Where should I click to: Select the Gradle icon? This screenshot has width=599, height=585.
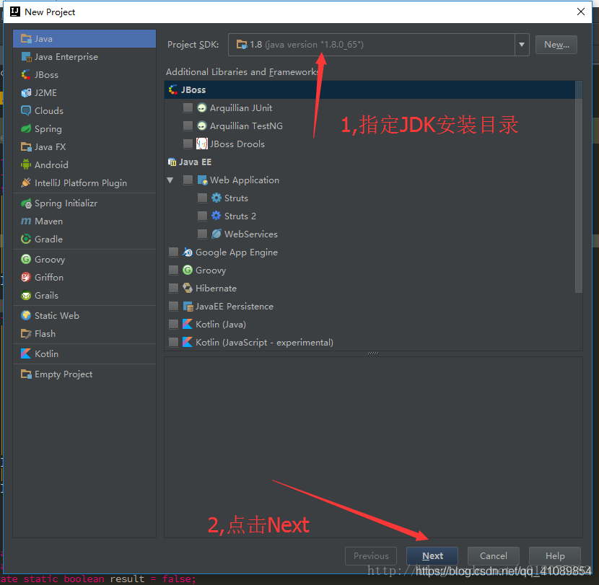[26, 239]
